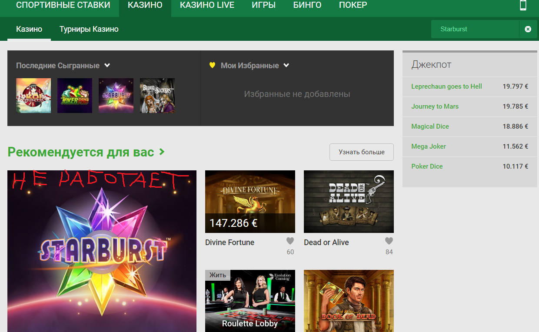Click into the Starburst search field
Image resolution: width=539 pixels, height=332 pixels.
click(x=475, y=29)
